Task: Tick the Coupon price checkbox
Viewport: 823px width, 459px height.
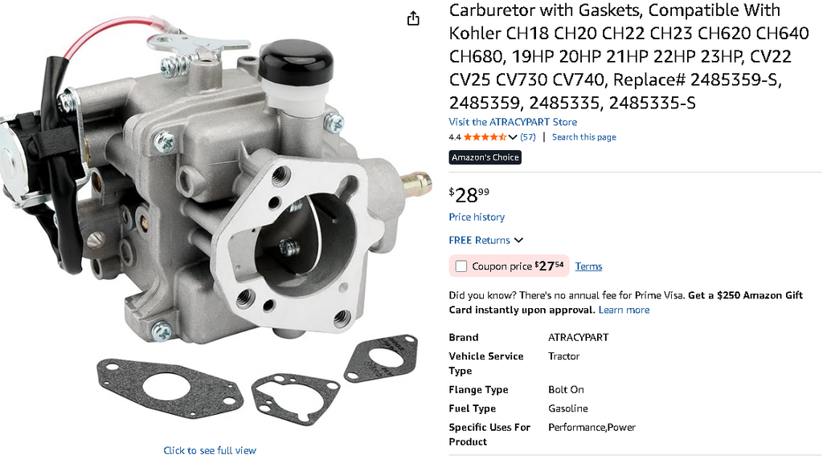Action: [x=461, y=266]
